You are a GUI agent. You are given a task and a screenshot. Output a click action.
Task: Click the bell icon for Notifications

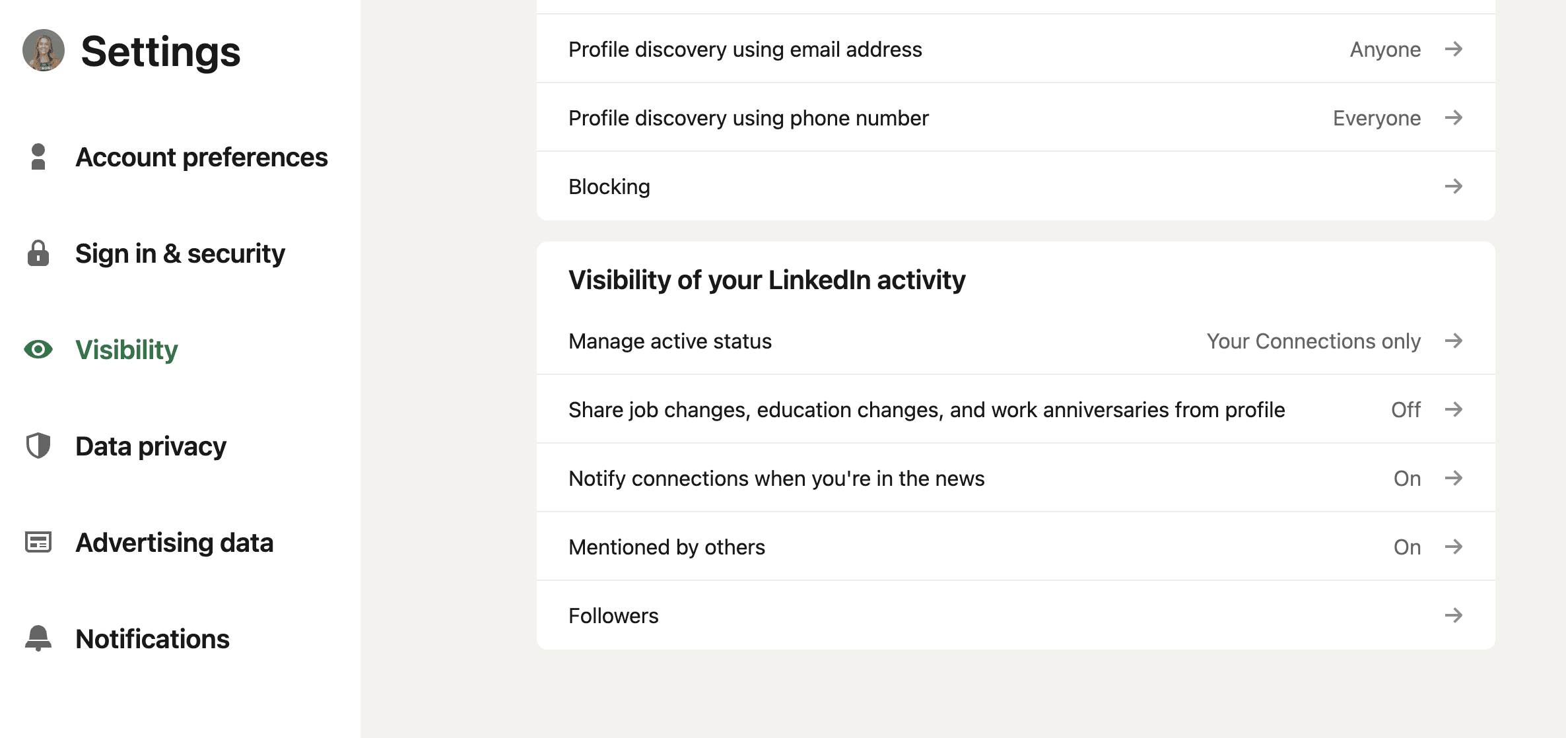click(38, 638)
